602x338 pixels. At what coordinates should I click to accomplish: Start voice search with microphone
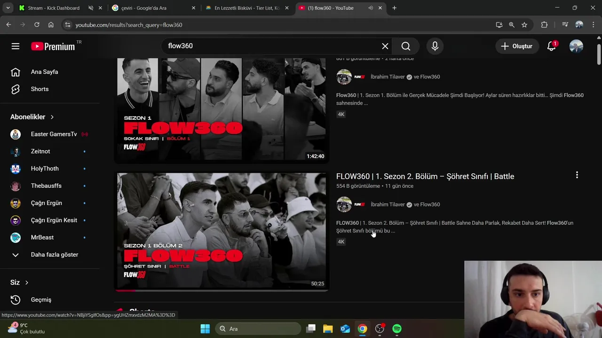coord(435,46)
